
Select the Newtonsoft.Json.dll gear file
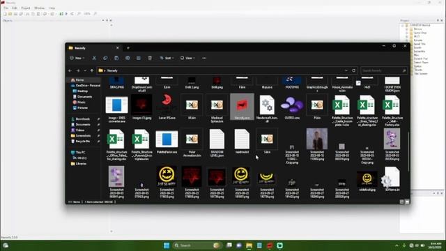267,108
